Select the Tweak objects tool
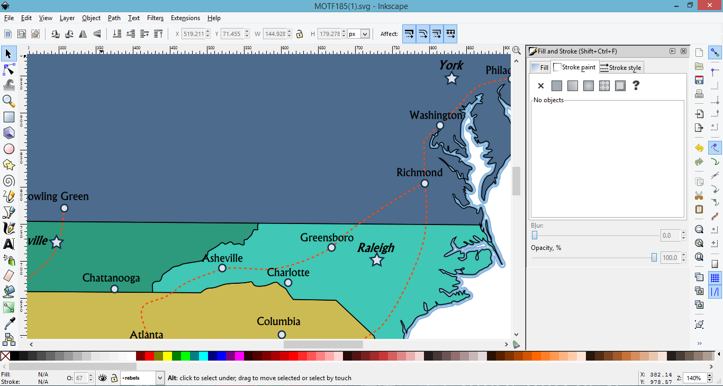 coord(8,85)
